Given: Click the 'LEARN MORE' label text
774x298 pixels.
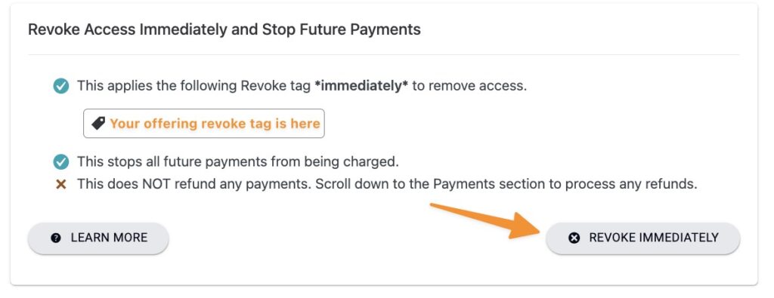Looking at the screenshot, I should pyautogui.click(x=109, y=238).
